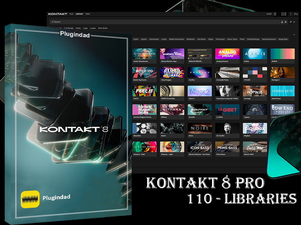The height and width of the screenshot is (225, 301).
Task: Open the Legacy library
Action: (x=255, y=112)
